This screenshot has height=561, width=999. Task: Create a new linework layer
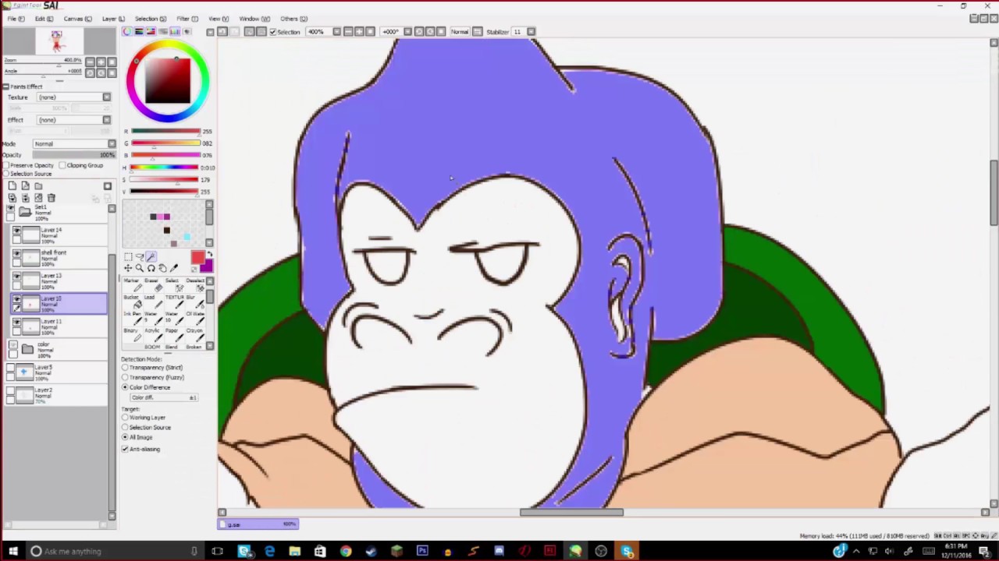(25, 186)
